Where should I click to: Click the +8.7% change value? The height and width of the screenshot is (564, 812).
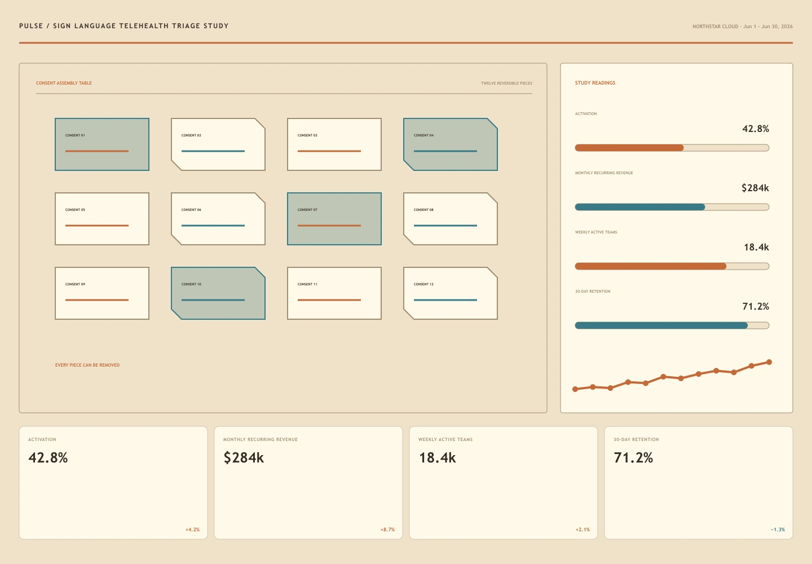click(x=387, y=530)
